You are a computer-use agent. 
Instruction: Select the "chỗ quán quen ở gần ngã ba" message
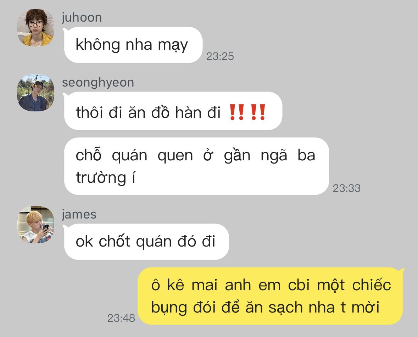[x=196, y=166]
